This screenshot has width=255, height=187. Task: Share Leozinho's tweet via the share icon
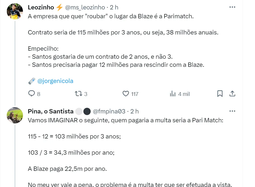coord(232,93)
